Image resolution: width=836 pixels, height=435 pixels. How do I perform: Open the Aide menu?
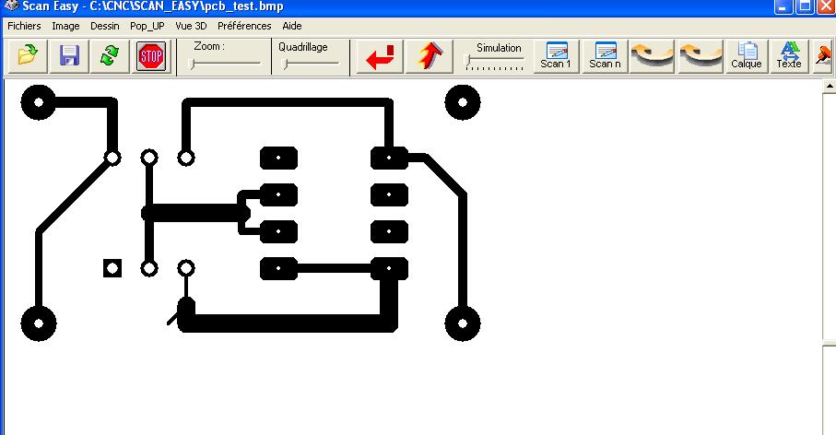coord(291,26)
